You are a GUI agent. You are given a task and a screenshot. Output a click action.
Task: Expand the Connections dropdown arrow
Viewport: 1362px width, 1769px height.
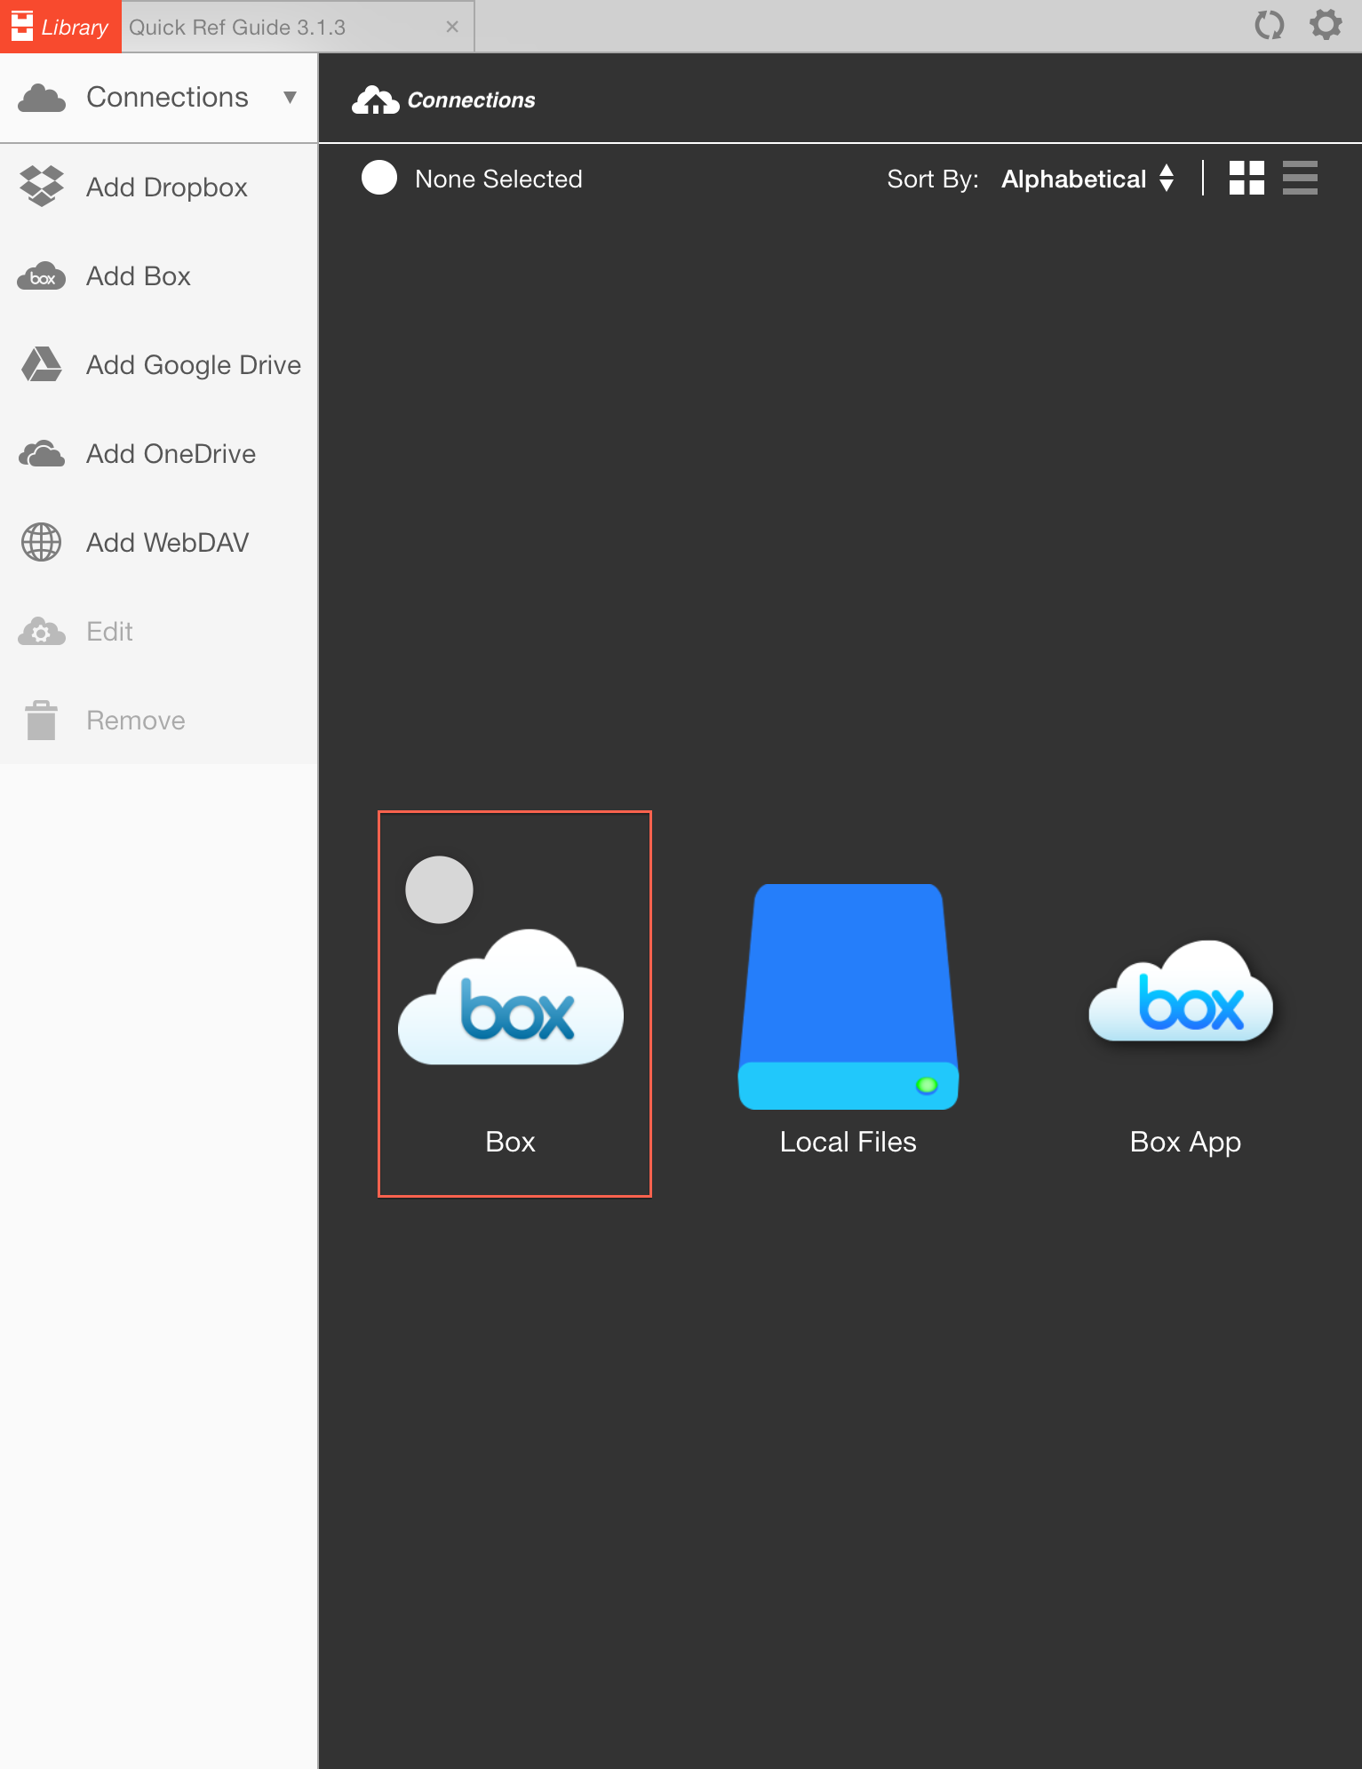pos(290,97)
